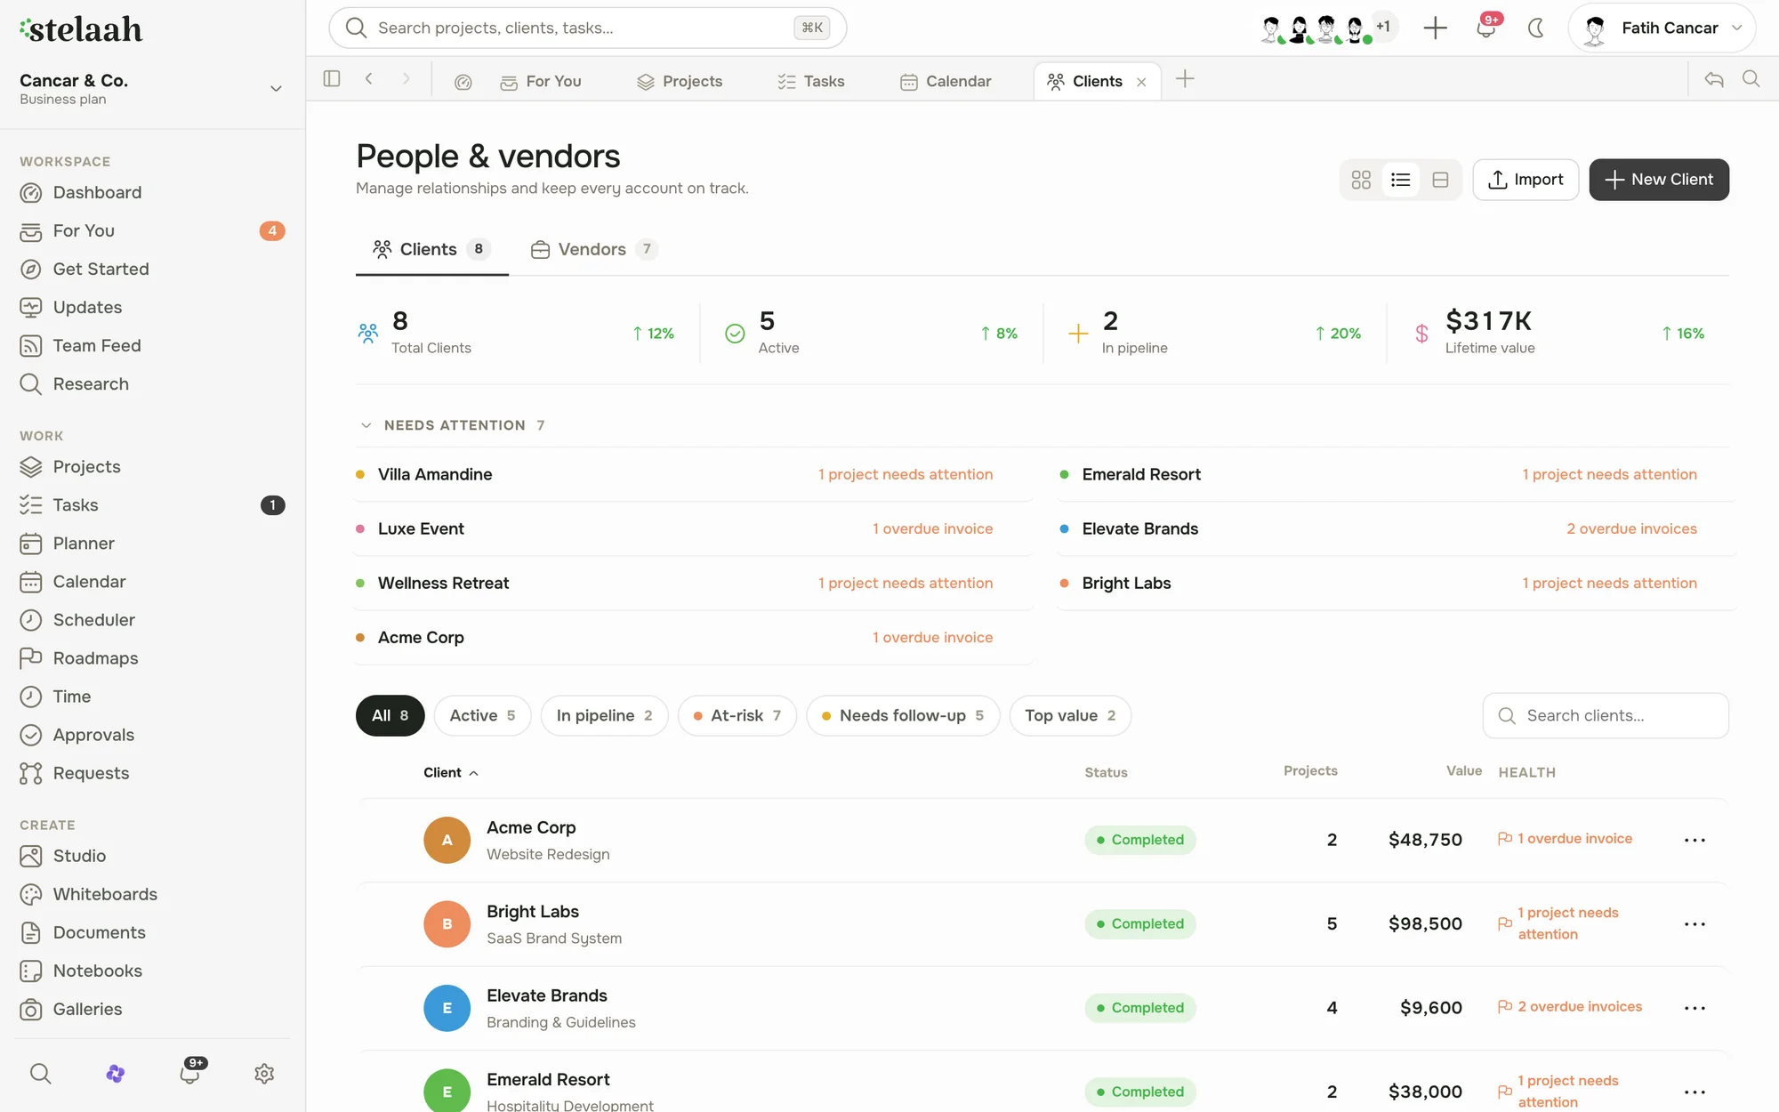Filter clients by Top value
The width and height of the screenshot is (1779, 1112).
coord(1070,715)
